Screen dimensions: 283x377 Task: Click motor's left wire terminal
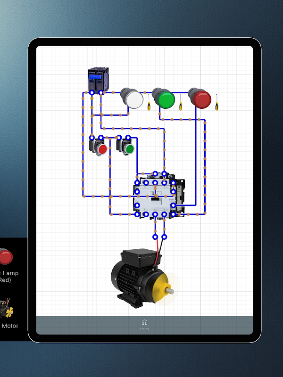point(155,237)
